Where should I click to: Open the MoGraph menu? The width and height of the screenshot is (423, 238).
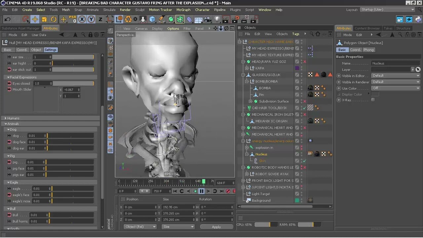point(183,10)
